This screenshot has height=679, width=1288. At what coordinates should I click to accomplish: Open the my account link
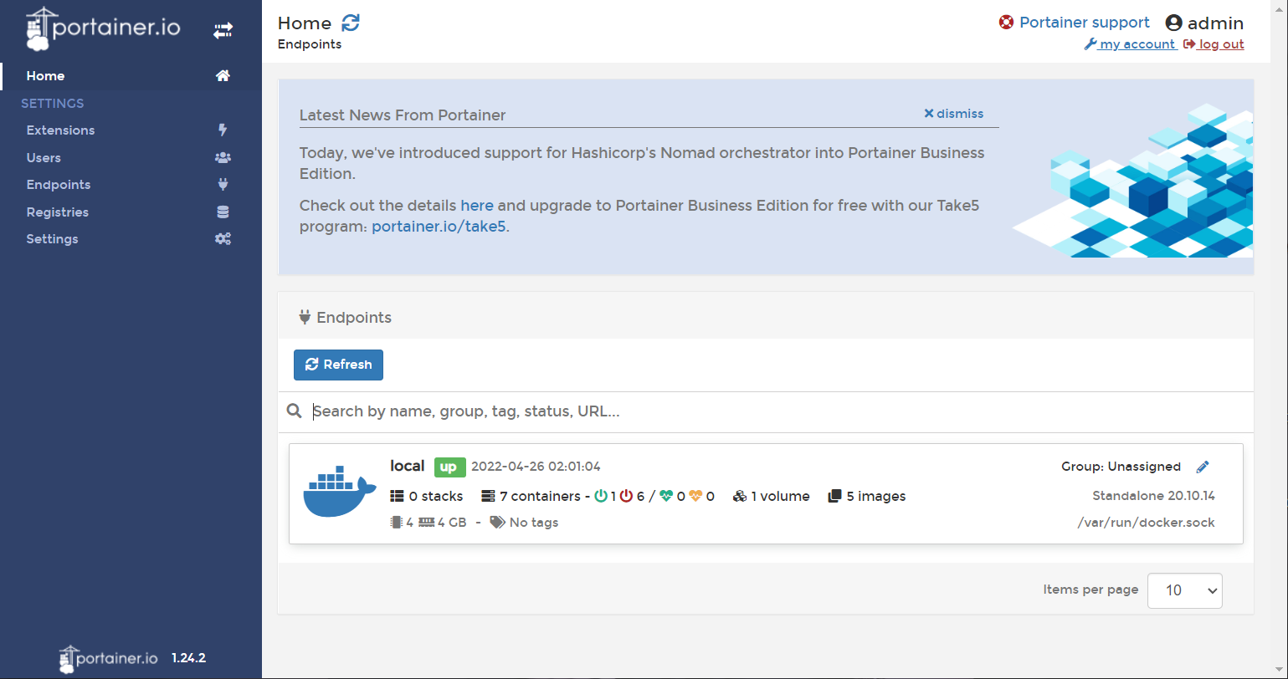click(x=1130, y=44)
